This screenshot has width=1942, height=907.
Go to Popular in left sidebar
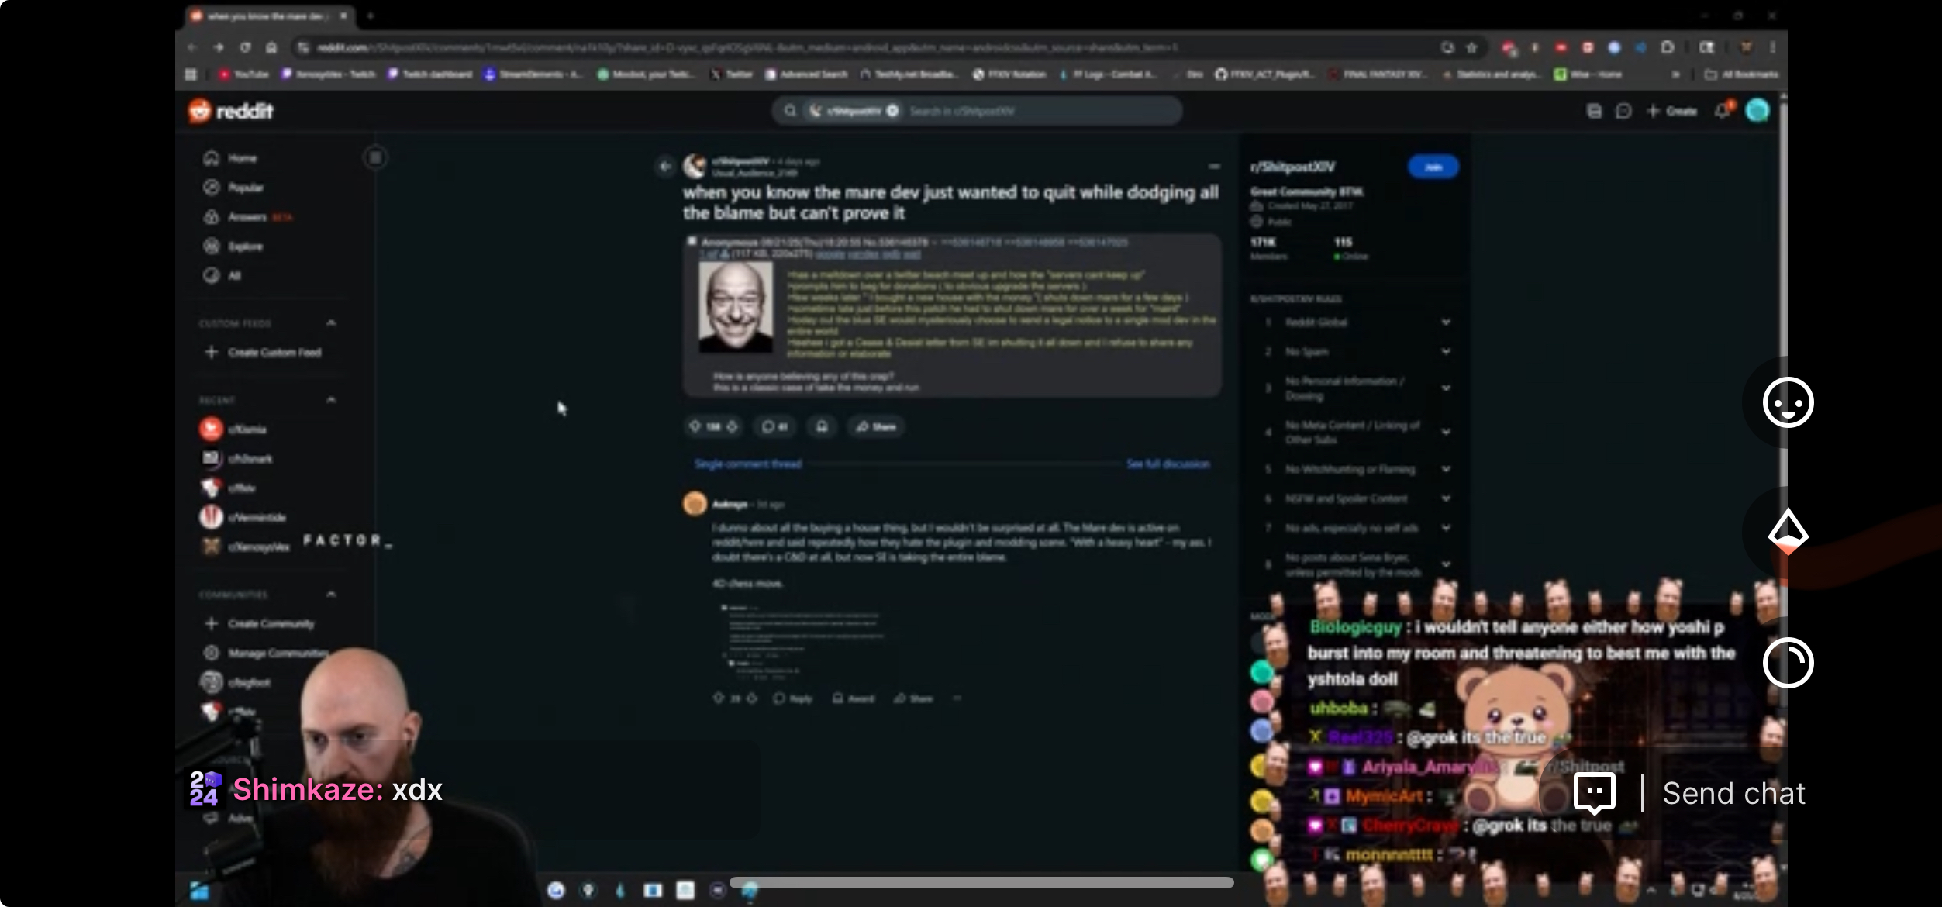coord(245,188)
